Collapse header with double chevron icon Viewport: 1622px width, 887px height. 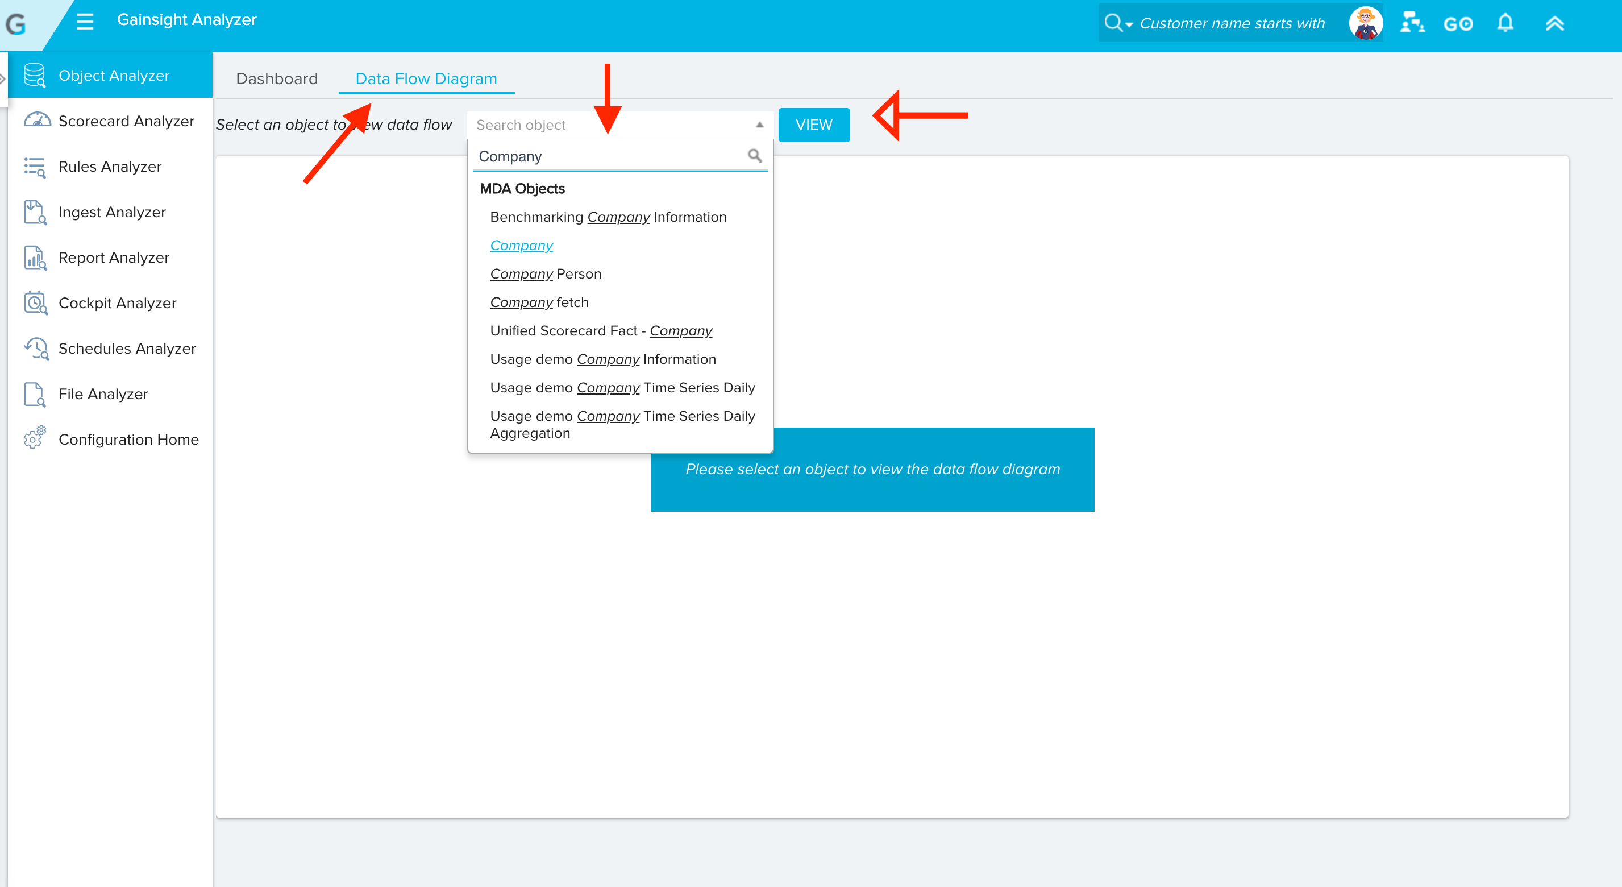coord(1554,23)
